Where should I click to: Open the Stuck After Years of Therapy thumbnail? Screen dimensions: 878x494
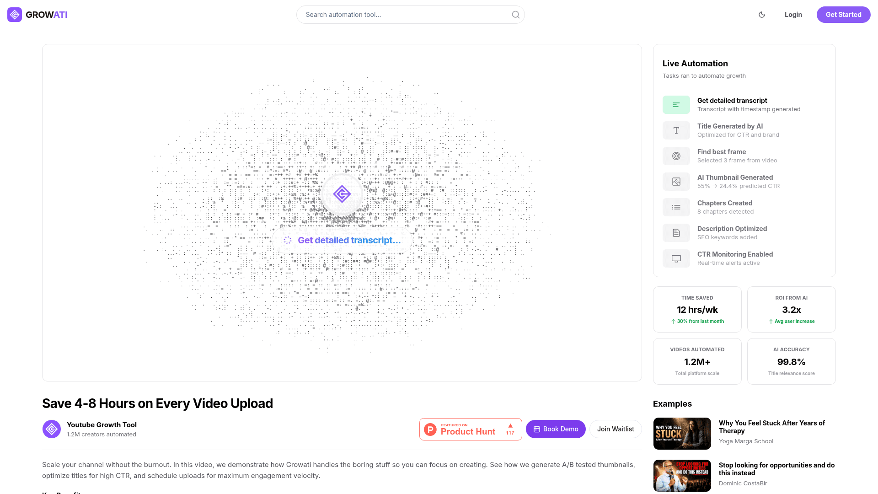[x=682, y=434]
